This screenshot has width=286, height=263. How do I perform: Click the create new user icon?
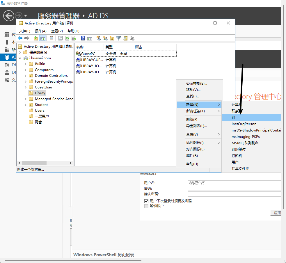[98, 38]
